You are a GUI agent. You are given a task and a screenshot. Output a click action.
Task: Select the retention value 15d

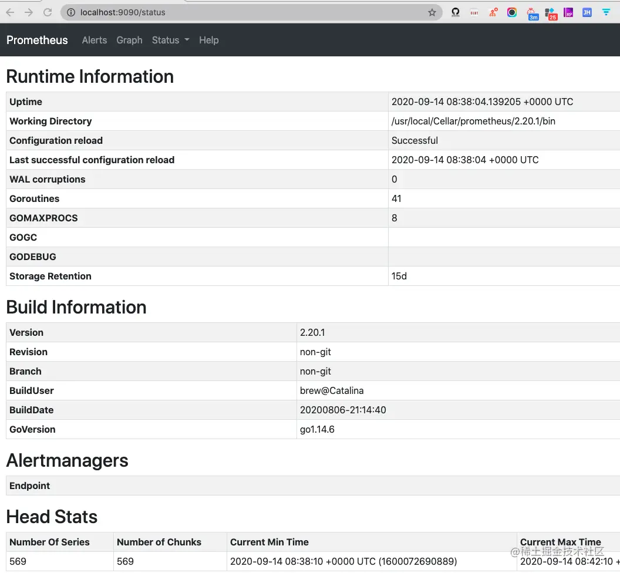(x=399, y=276)
